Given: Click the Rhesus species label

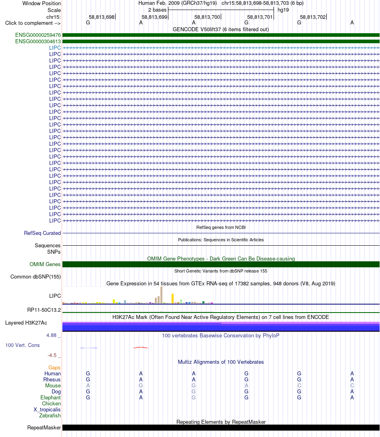Looking at the screenshot, I should click(52, 380).
